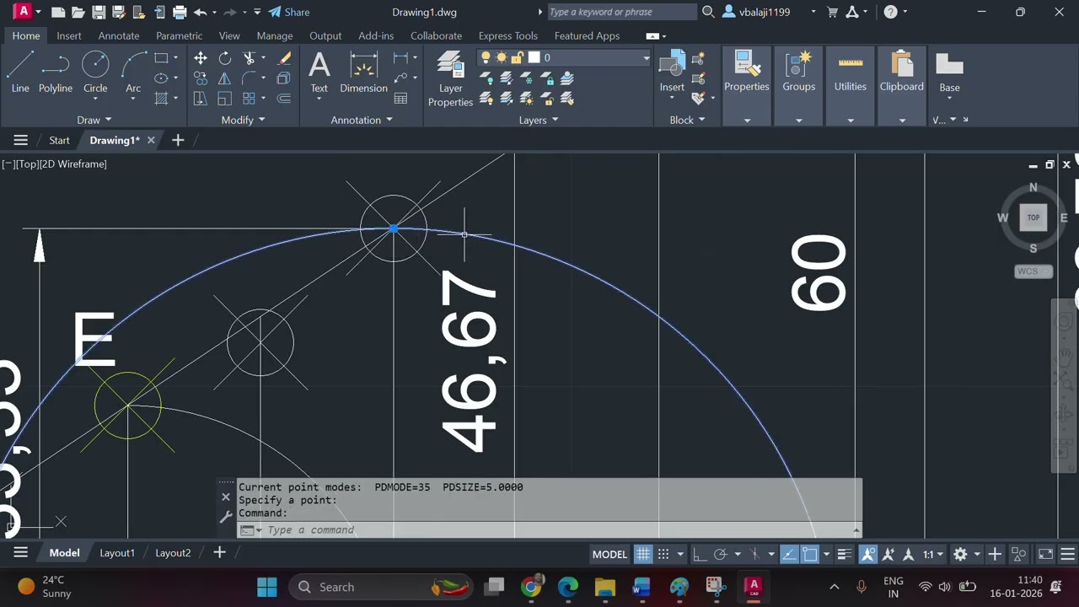Activate the Mirror tool
The image size is (1079, 607).
tap(225, 78)
